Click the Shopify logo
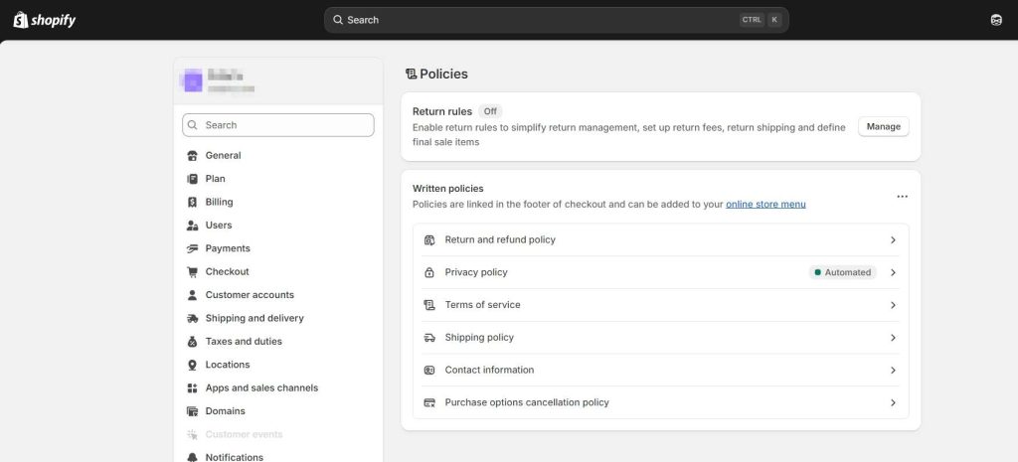Image resolution: width=1018 pixels, height=462 pixels. 45,20
